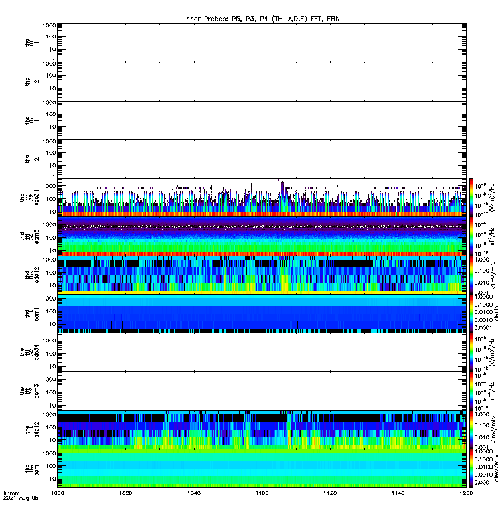
Task: Click the thd fbk edc12 spectrogram panel
Action: [262, 275]
